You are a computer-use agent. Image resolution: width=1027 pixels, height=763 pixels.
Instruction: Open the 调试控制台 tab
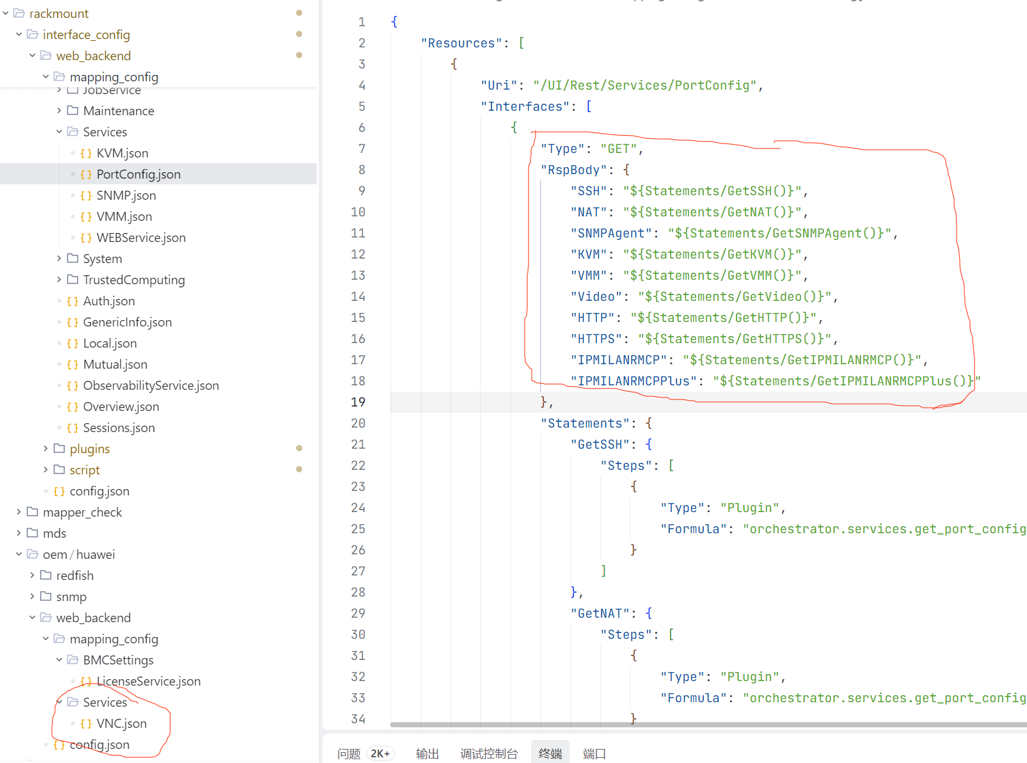pos(489,753)
